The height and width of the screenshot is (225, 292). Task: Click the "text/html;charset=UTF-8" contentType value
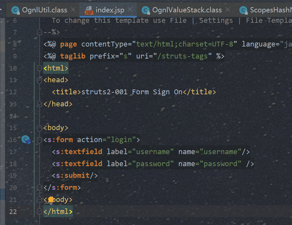pos(184,44)
